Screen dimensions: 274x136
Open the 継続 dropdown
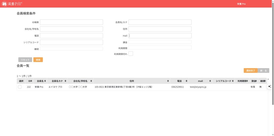tap(71, 49)
